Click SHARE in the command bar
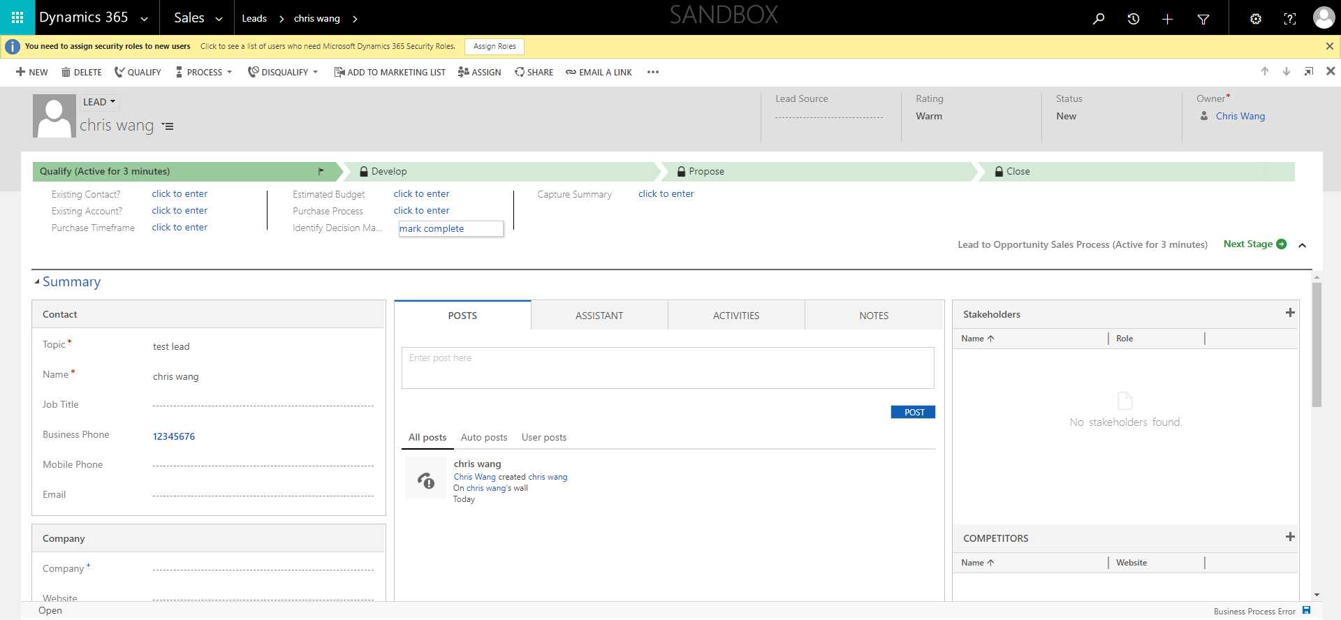The width and height of the screenshot is (1341, 620). pyautogui.click(x=534, y=72)
